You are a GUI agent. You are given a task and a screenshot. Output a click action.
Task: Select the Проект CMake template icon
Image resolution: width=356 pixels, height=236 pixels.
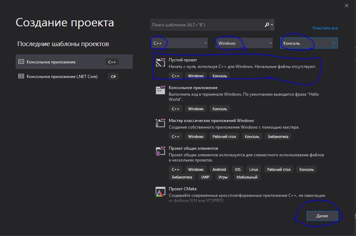coord(160,191)
